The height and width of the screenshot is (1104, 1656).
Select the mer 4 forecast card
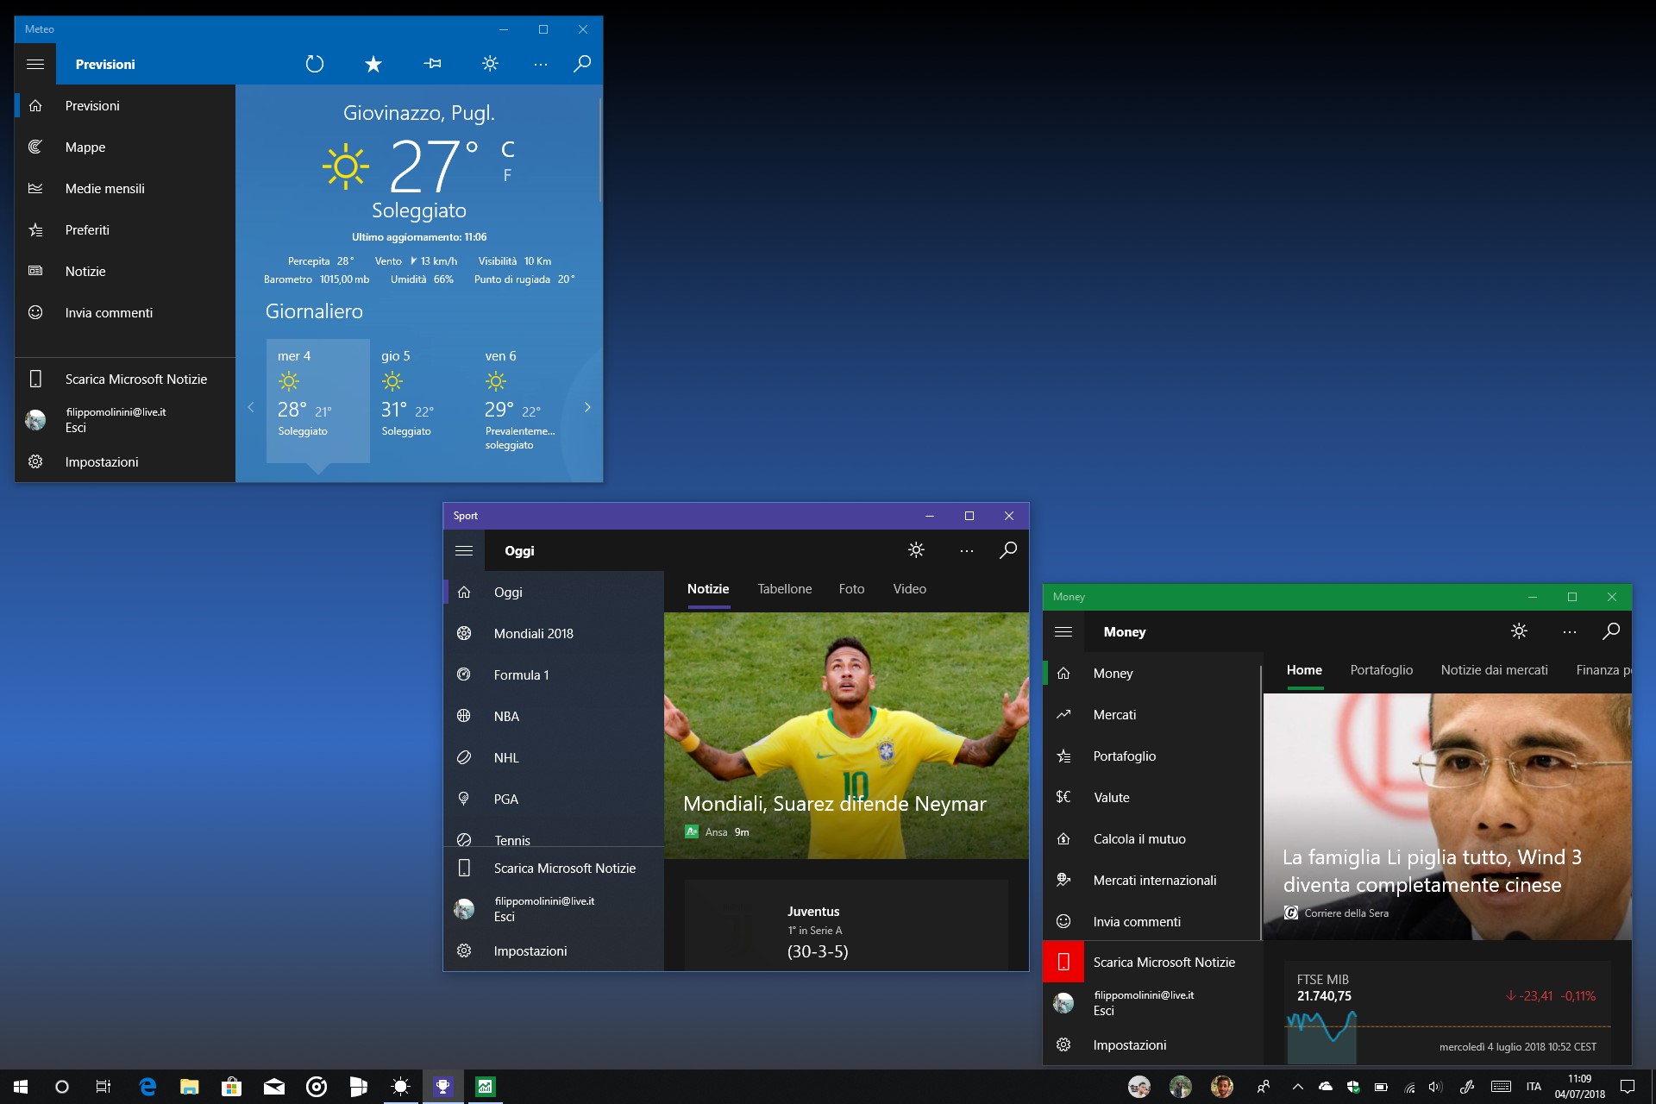point(318,401)
